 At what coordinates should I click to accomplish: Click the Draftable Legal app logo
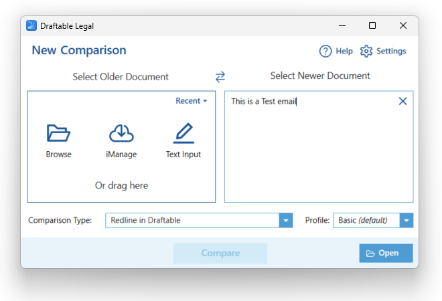pyautogui.click(x=31, y=25)
